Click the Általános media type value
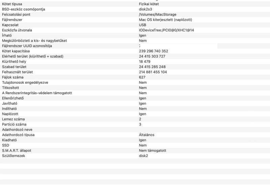The width and height of the screenshot is (270, 187). [x=147, y=135]
